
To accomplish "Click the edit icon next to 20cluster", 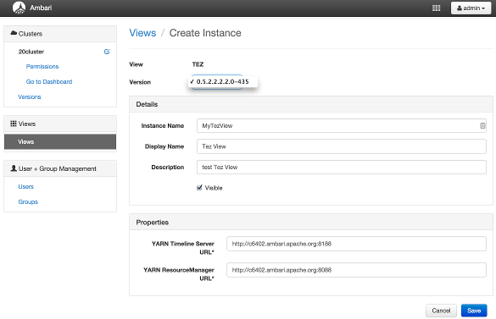I will pyautogui.click(x=107, y=52).
